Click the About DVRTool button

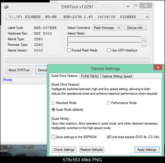19,70
